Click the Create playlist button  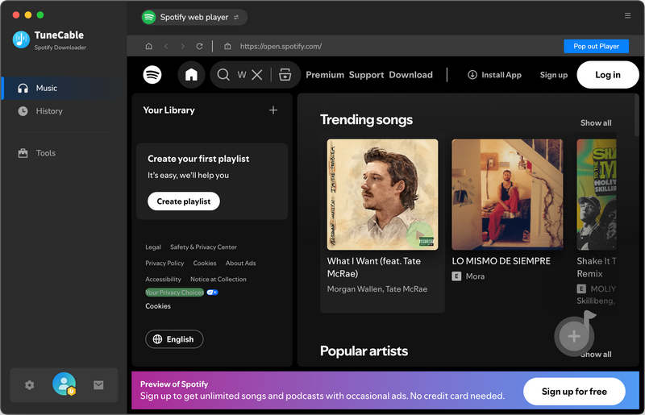(x=184, y=201)
